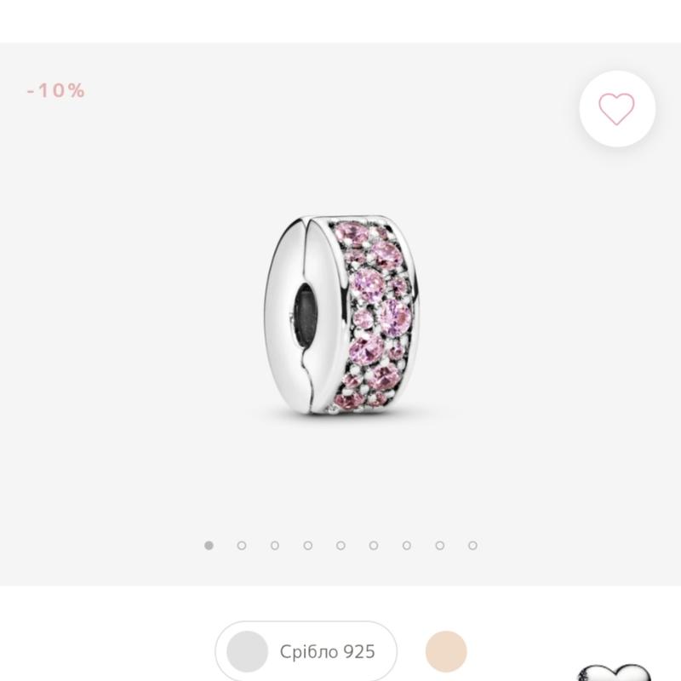Image resolution: width=681 pixels, height=681 pixels.
Task: Open the heart charm thumbnail at bottom right
Action: 615,672
